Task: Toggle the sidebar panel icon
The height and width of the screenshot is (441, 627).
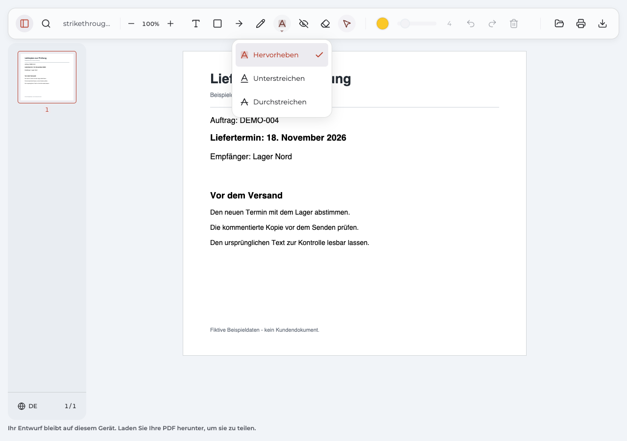Action: pyautogui.click(x=24, y=24)
